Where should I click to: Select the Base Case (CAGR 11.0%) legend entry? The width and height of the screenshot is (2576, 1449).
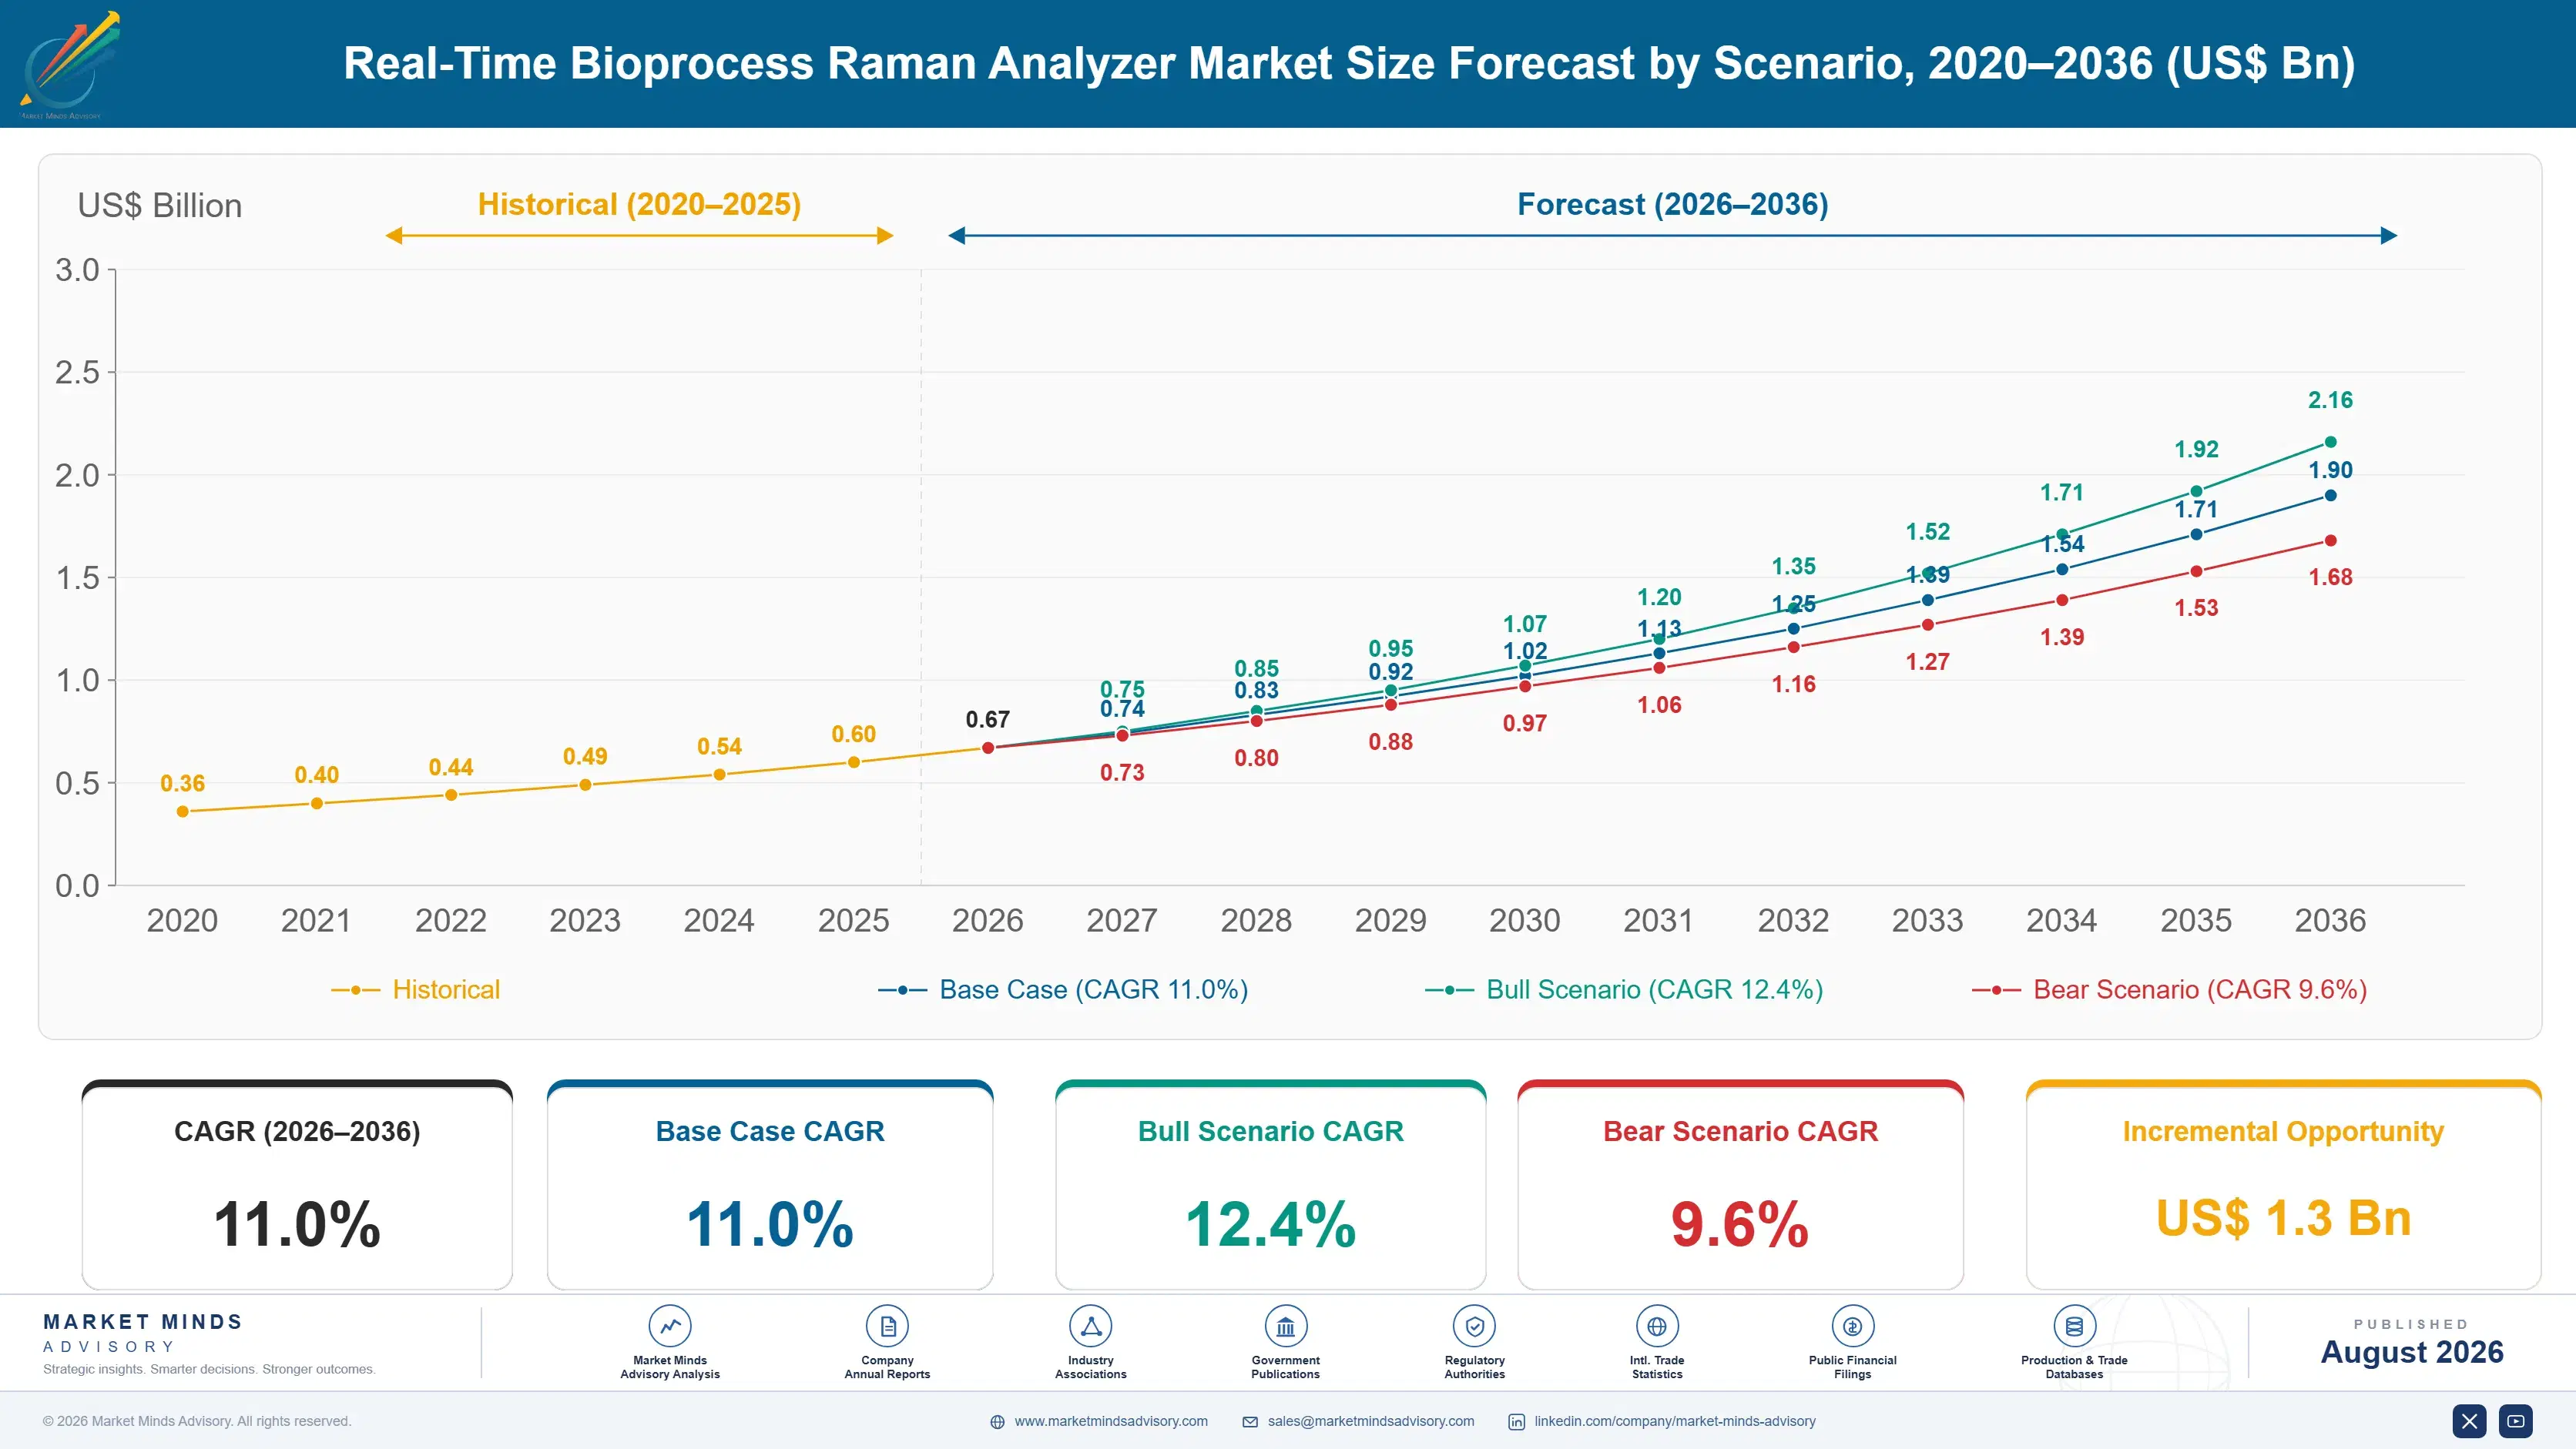pos(1063,989)
